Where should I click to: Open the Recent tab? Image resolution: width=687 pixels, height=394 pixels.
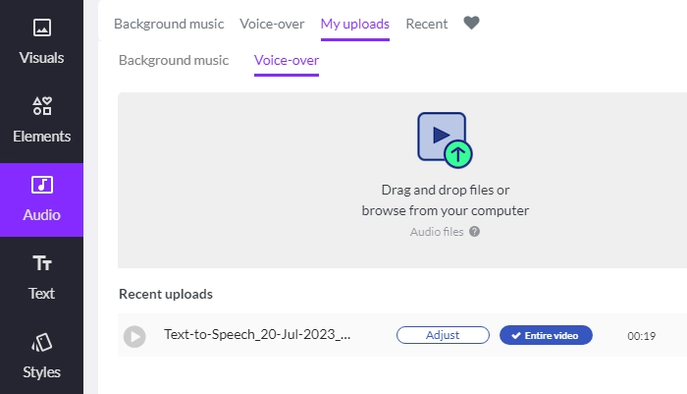426,24
